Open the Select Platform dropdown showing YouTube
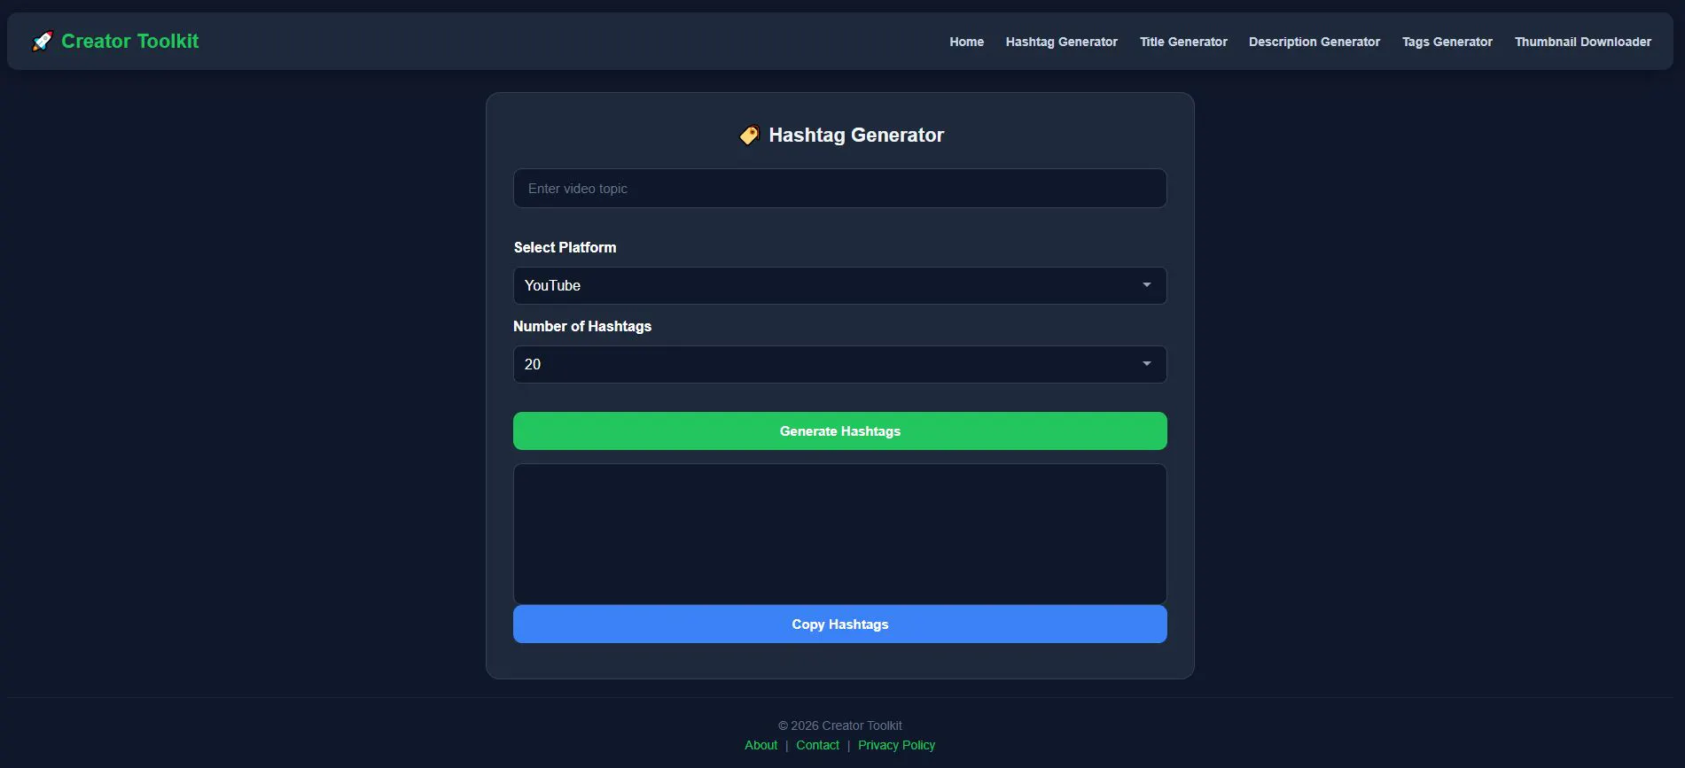The image size is (1685, 768). point(840,285)
